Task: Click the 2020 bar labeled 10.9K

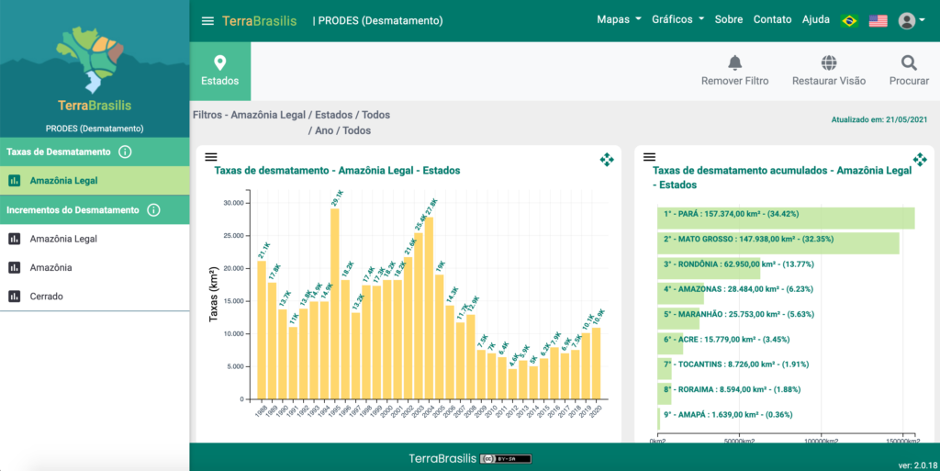Action: coord(596,364)
